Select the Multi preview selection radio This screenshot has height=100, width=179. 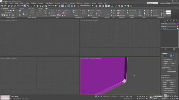click(173, 69)
